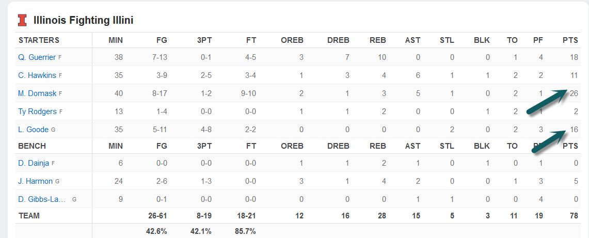Open C. Hawkins player page
Image resolution: width=589 pixels, height=238 pixels.
click(37, 75)
